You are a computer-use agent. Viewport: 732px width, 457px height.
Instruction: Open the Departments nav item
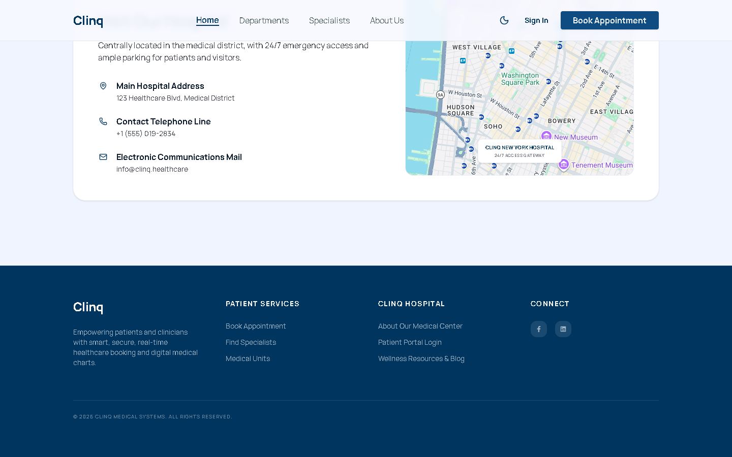pos(264,20)
